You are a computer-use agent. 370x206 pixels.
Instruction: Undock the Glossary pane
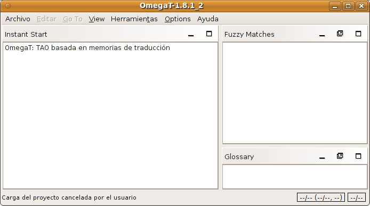tap(340, 156)
